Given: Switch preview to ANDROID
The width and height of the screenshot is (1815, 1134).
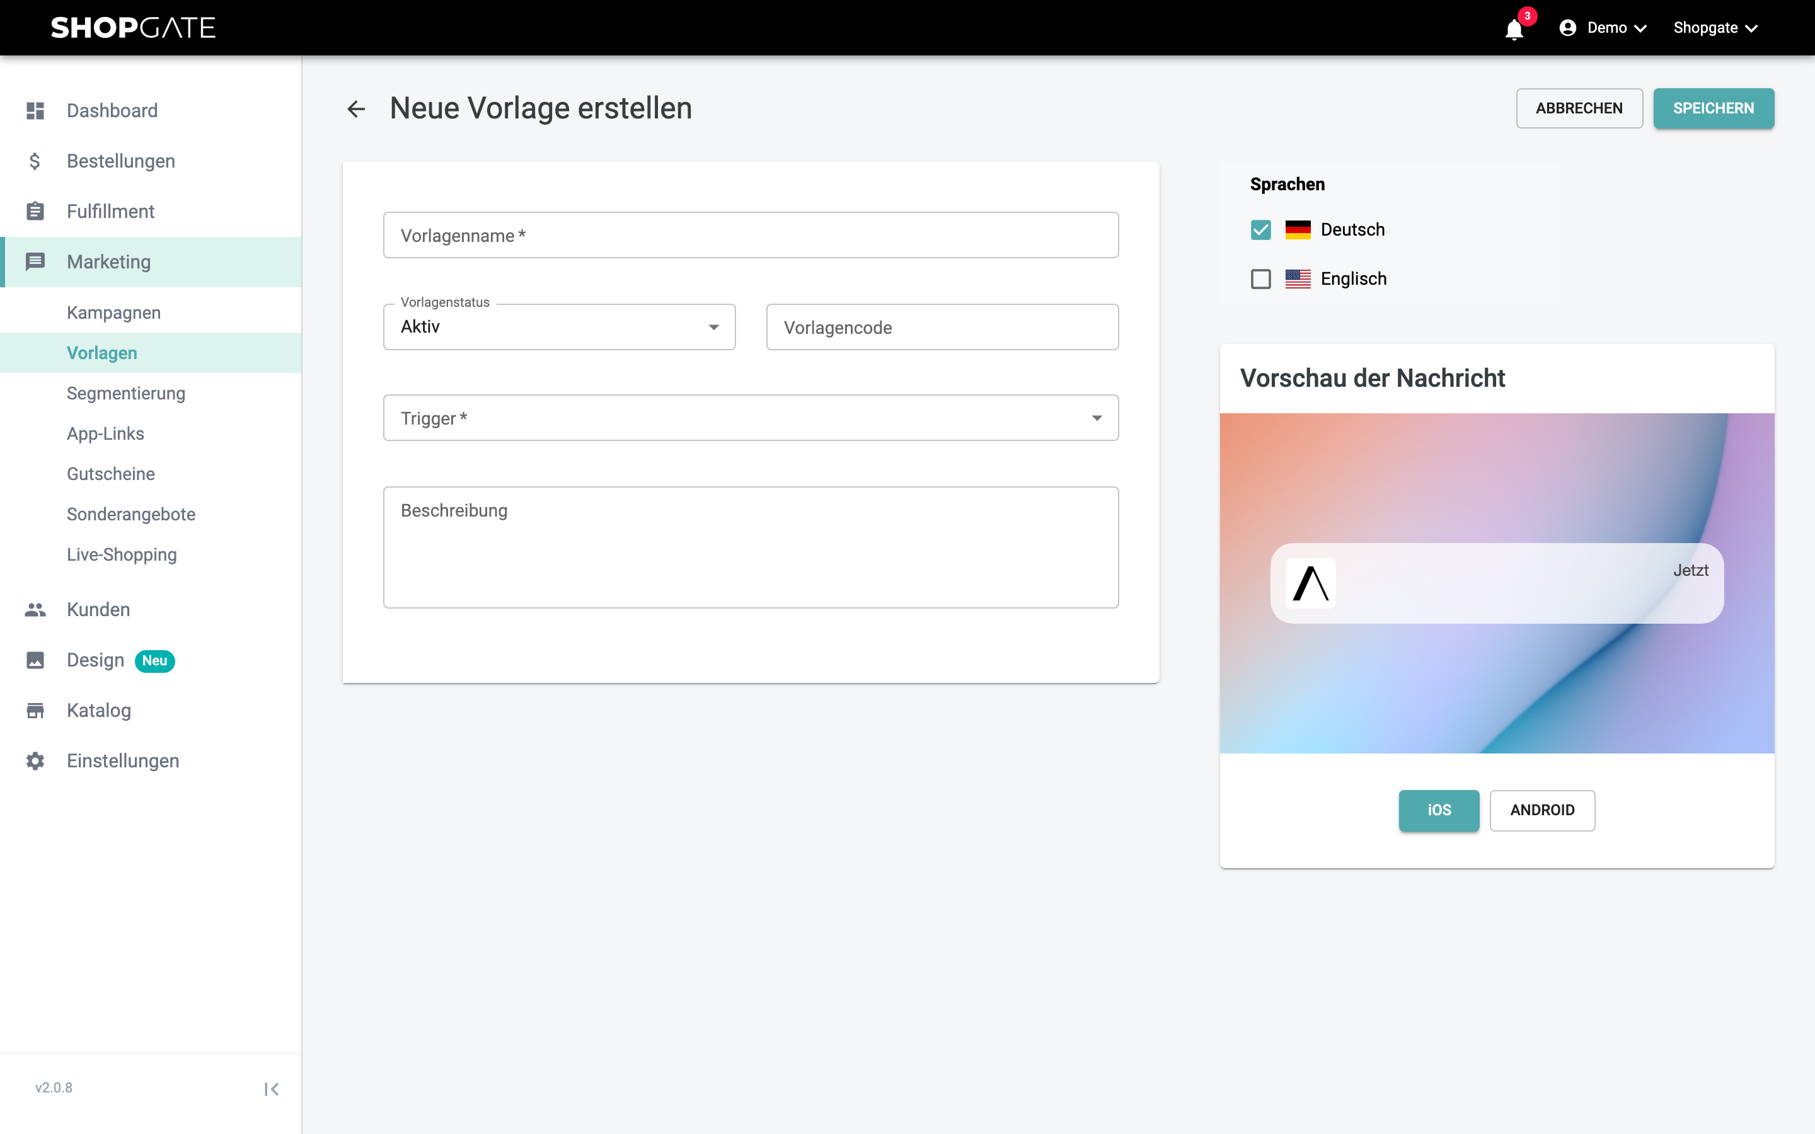Looking at the screenshot, I should [1542, 810].
